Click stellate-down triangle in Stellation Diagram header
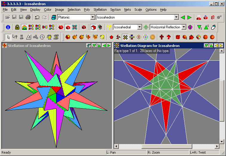This screenshot has width=226, height=156. 206,46
